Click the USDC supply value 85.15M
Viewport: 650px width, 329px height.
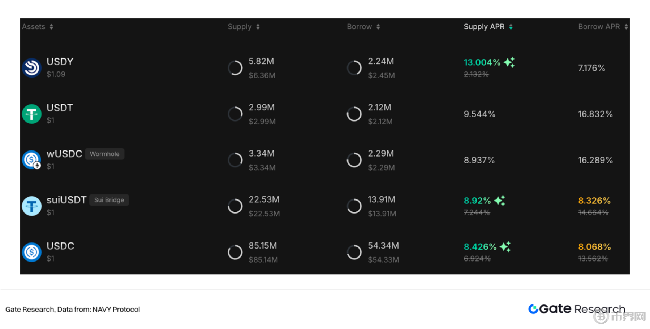click(x=263, y=246)
